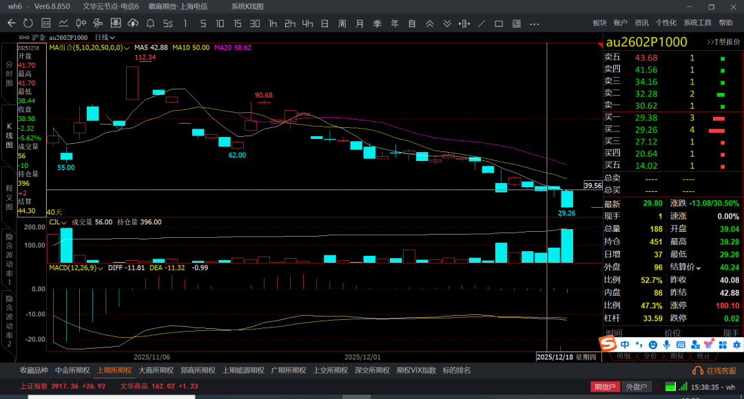The image size is (744, 399).
Task: Open the 系统工具 menu
Action: [697, 23]
